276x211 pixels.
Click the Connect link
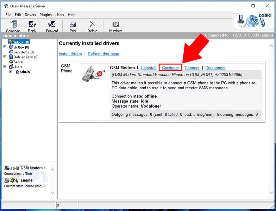pos(192,68)
